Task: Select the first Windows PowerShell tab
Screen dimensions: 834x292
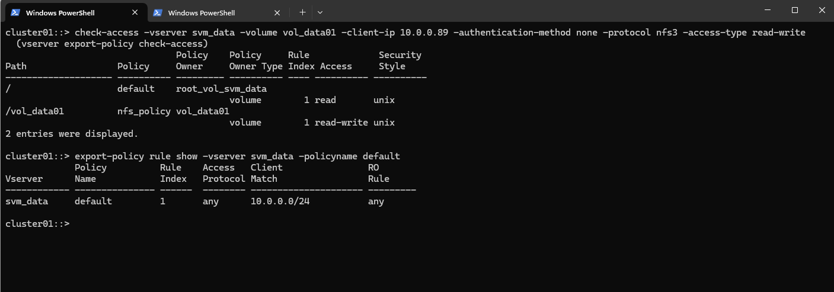Action: point(74,12)
